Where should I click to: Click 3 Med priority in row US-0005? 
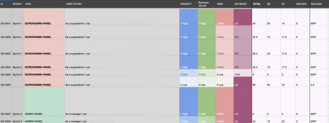189,73
